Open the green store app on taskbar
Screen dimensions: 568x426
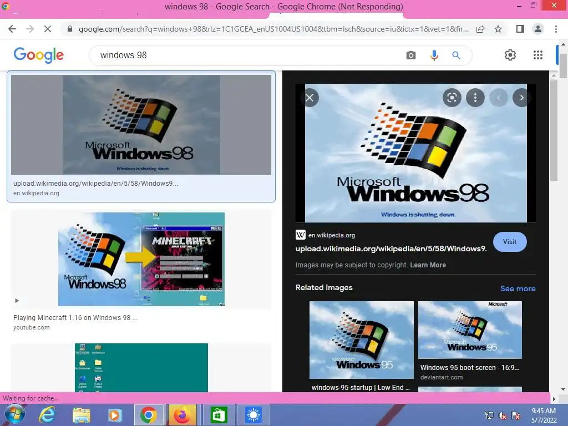219,415
